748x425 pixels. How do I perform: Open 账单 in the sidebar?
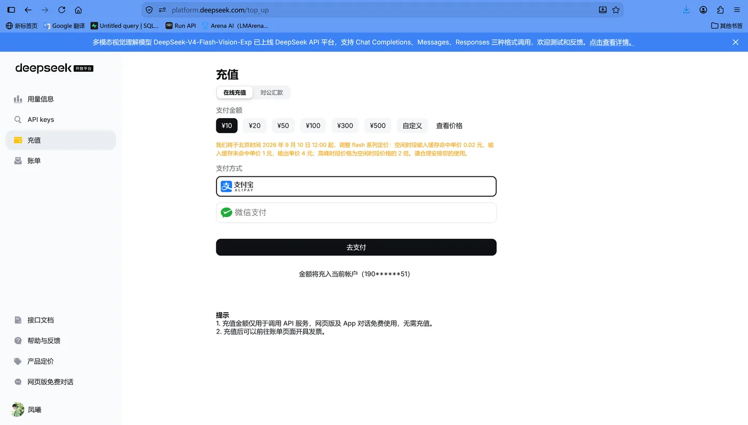tap(60, 160)
